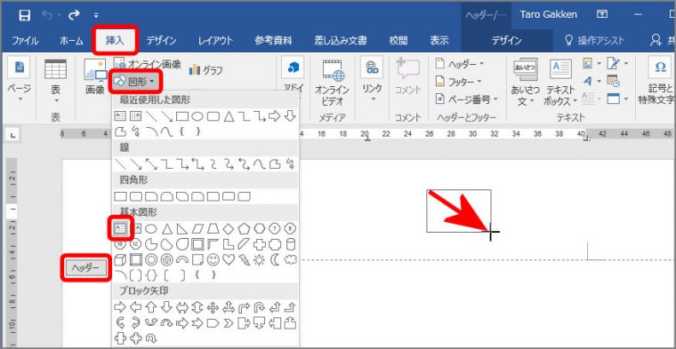Open the 差し込み文書 ribbon tab

click(x=341, y=41)
